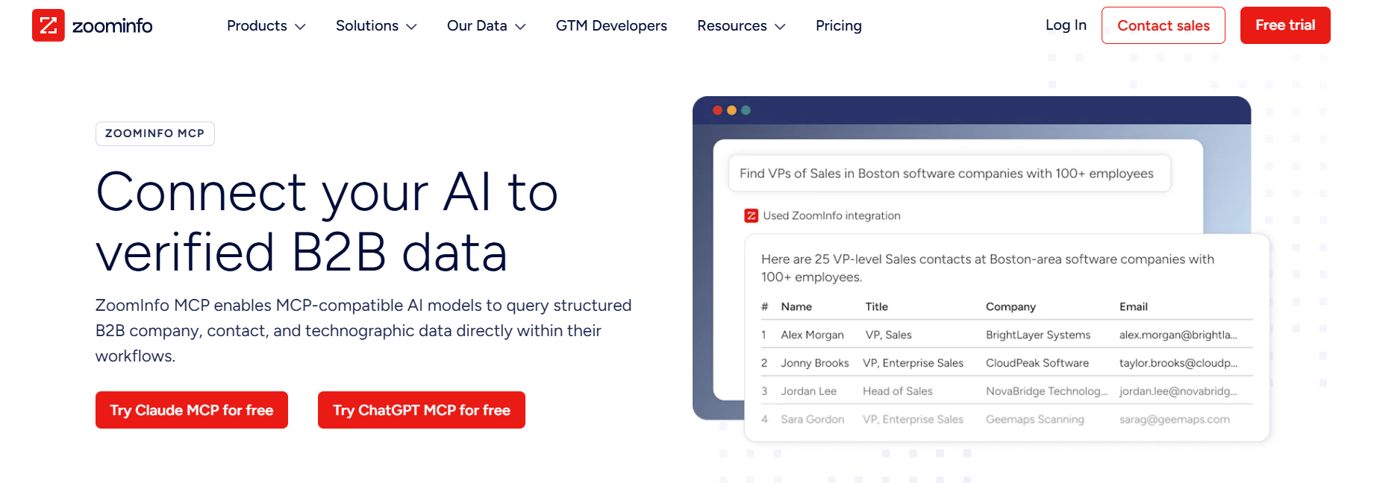
Task: Click the Name column header
Action: click(x=796, y=306)
